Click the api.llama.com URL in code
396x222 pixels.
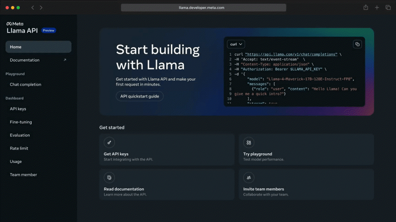pyautogui.click(x=291, y=54)
